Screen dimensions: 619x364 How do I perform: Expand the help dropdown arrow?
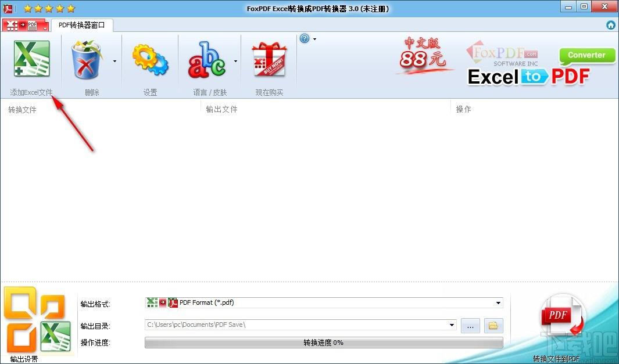(314, 39)
